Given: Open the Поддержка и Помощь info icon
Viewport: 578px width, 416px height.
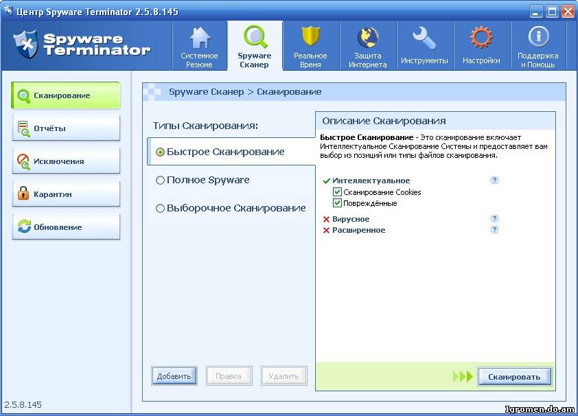Looking at the screenshot, I should coord(538,37).
